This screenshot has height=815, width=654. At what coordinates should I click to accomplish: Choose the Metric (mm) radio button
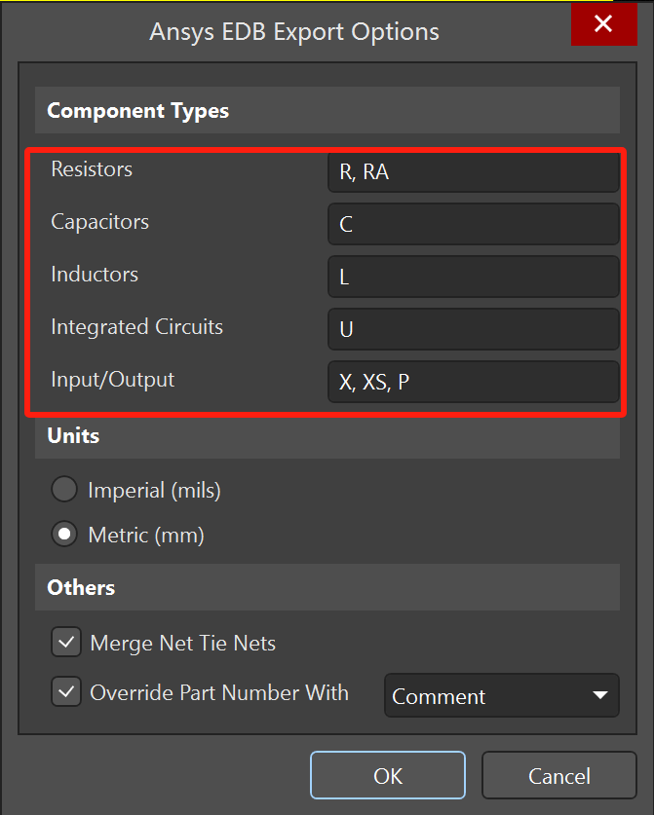tap(65, 535)
